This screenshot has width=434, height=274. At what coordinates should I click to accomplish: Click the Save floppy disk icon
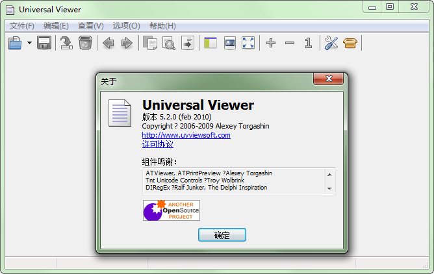point(44,43)
